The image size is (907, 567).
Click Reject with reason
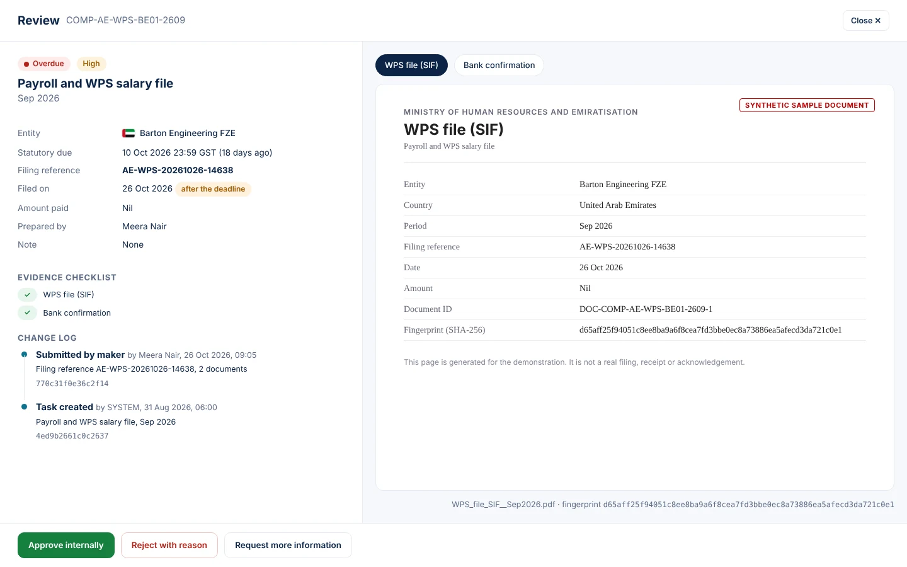point(169,545)
